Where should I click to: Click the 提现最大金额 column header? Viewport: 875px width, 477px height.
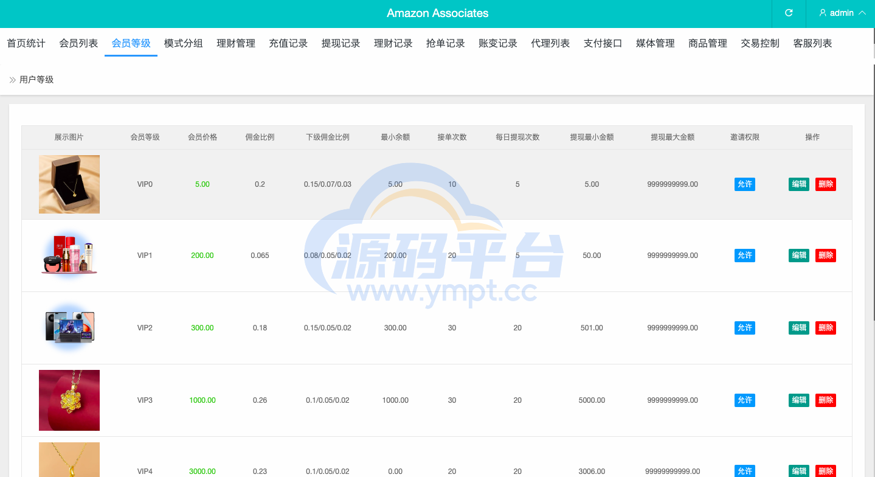pos(673,138)
